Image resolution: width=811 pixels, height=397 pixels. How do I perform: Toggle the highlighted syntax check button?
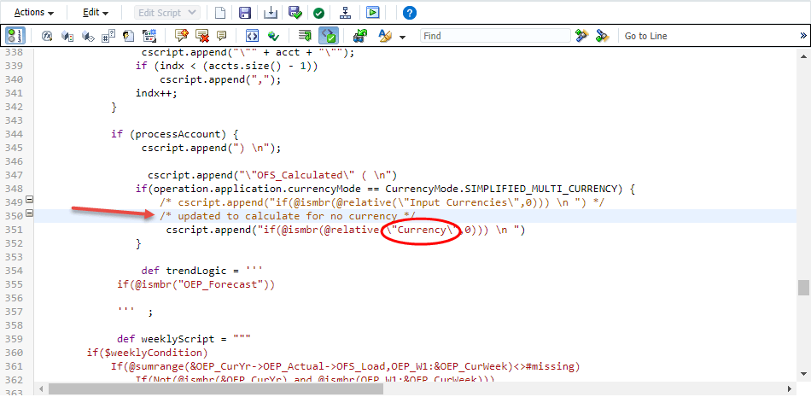pos(329,36)
